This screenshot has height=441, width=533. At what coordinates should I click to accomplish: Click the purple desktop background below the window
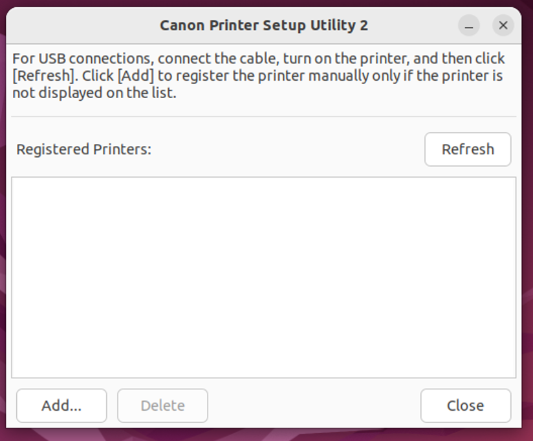coord(259,435)
